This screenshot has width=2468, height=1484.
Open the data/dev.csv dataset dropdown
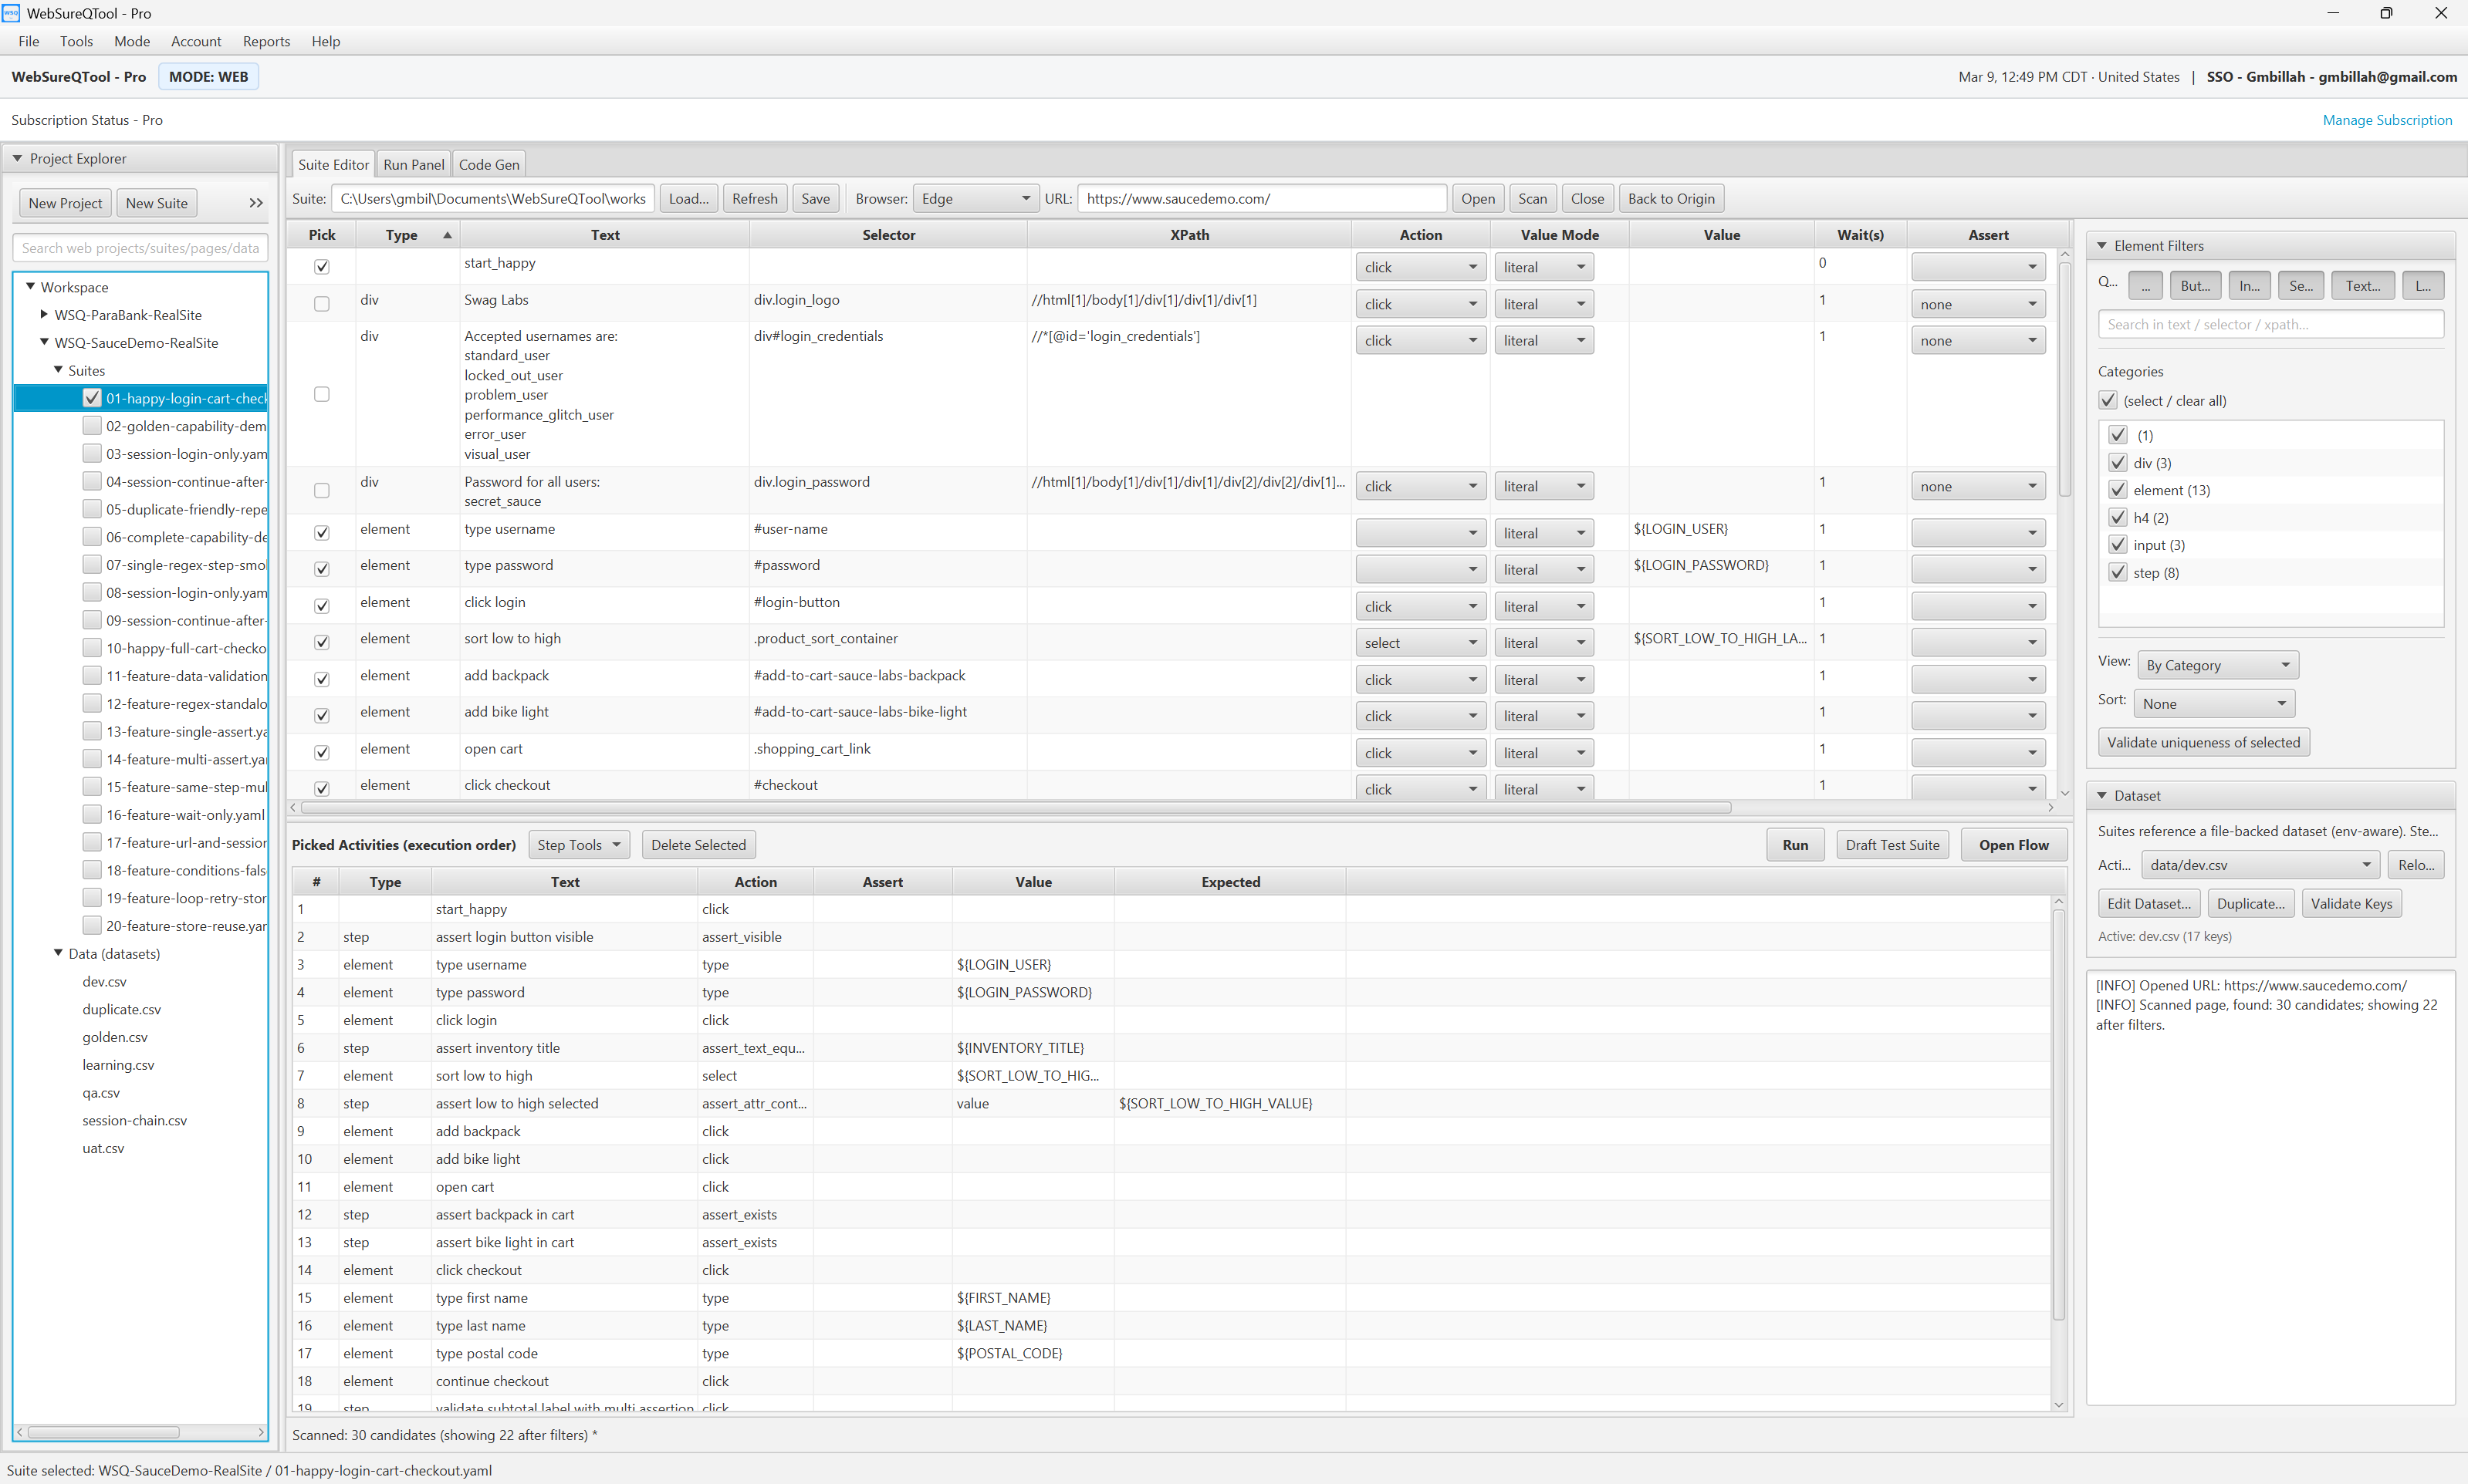(x=2260, y=865)
